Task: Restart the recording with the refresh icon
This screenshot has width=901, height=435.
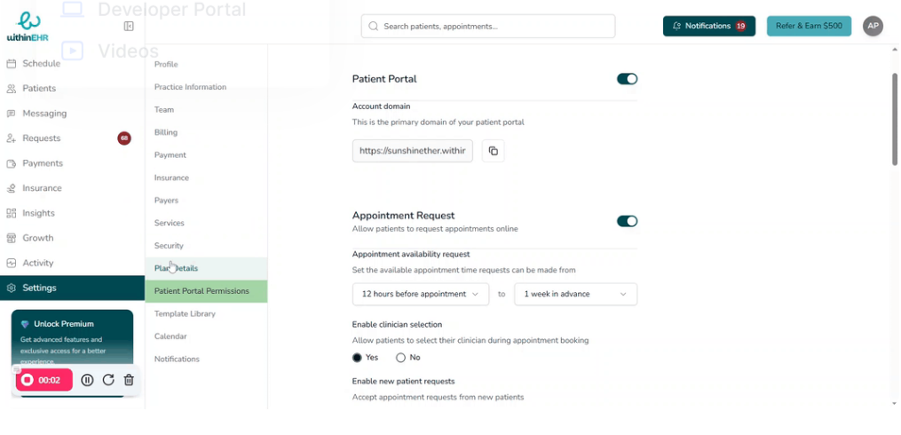Action: 108,380
